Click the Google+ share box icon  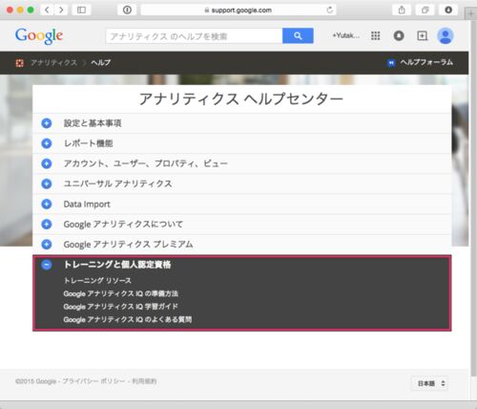[422, 35]
